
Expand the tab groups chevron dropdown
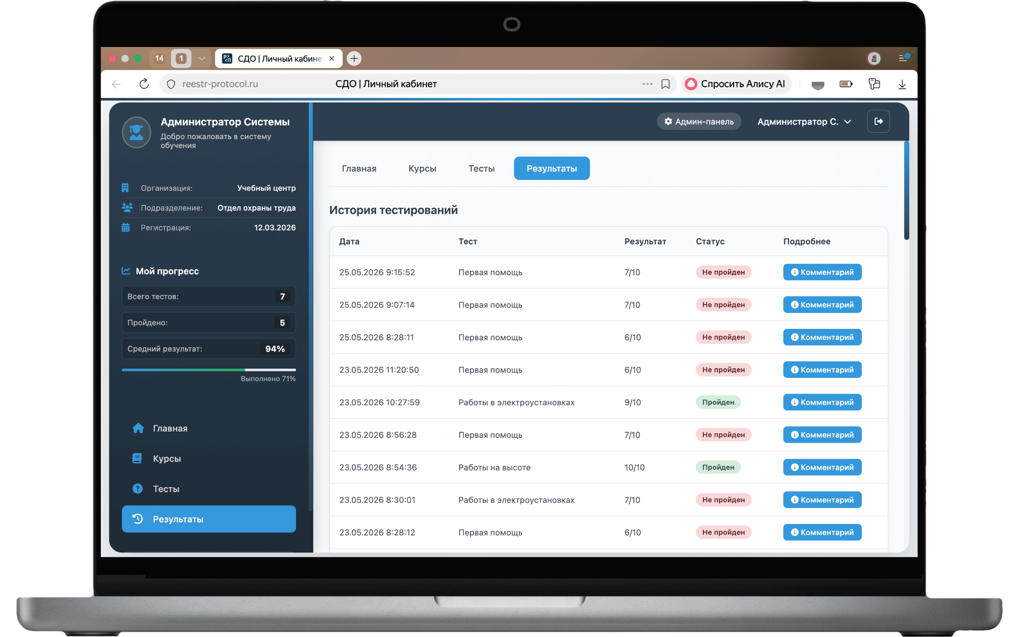pos(202,59)
